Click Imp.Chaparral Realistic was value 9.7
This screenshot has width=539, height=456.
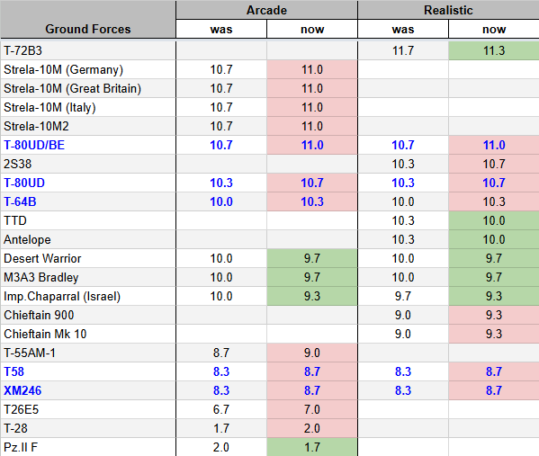coord(403,296)
